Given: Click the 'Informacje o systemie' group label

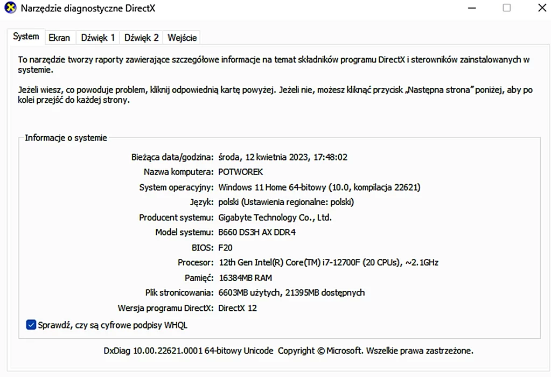Looking at the screenshot, I should [x=65, y=137].
